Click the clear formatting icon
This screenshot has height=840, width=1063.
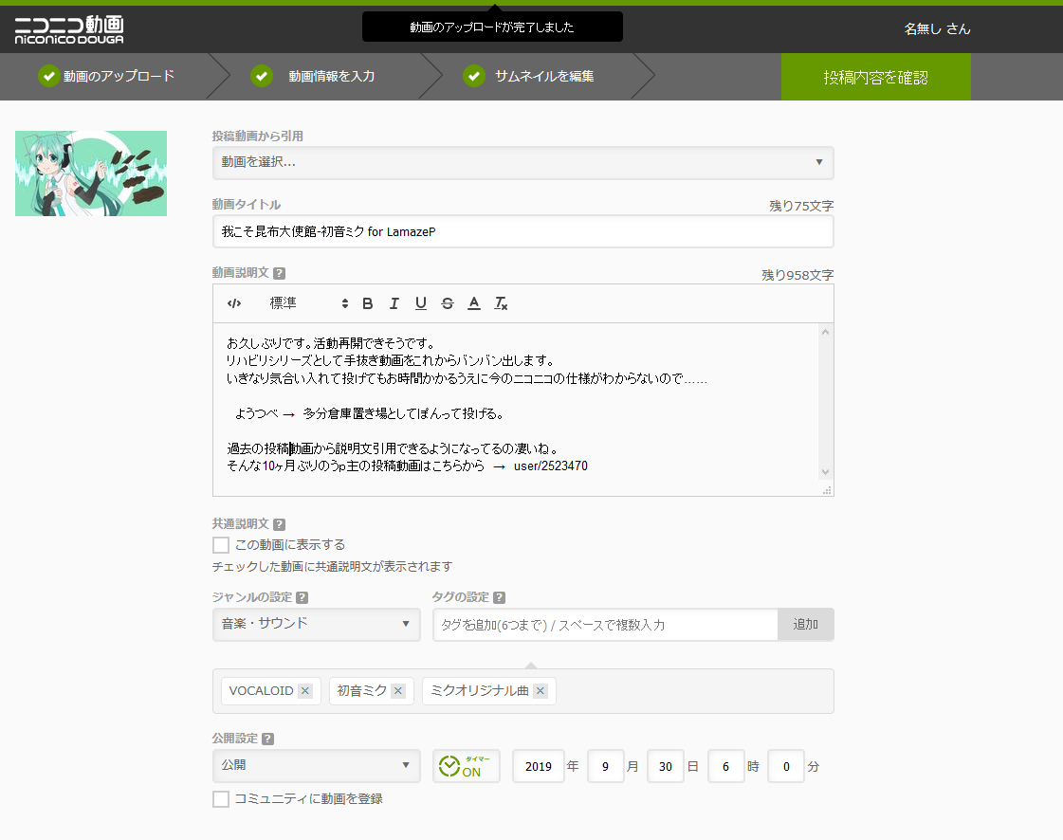(501, 303)
